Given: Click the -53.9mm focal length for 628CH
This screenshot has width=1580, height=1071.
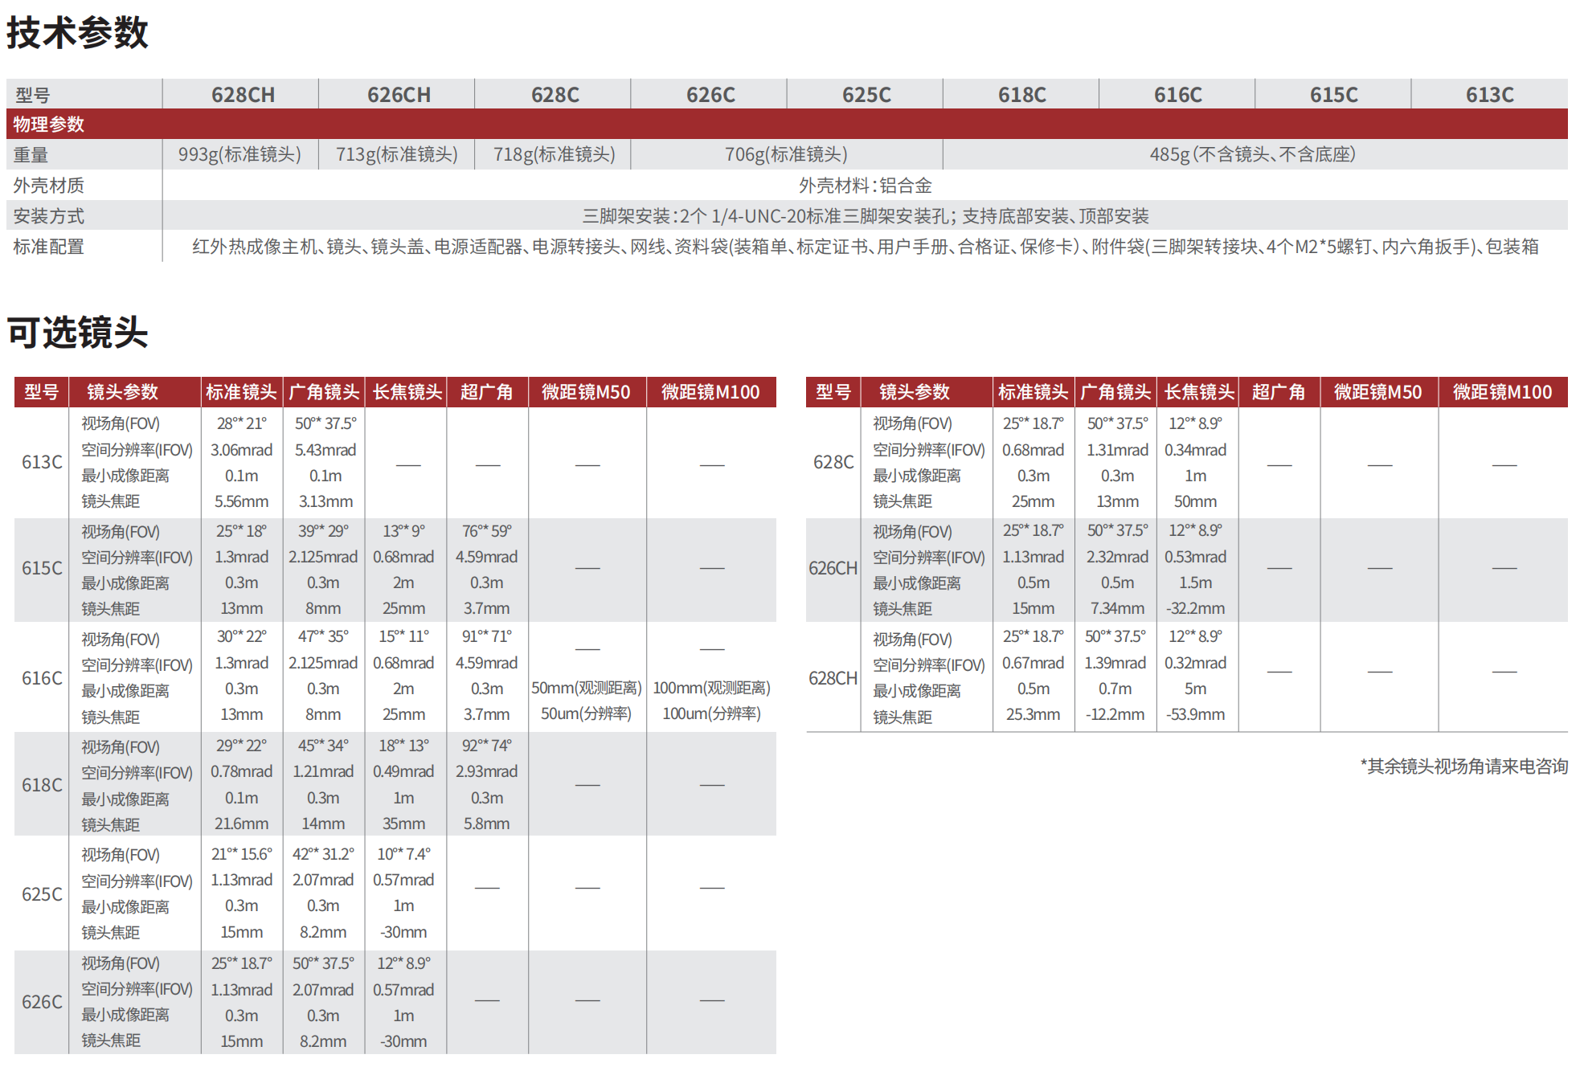Looking at the screenshot, I should click(x=1195, y=714).
